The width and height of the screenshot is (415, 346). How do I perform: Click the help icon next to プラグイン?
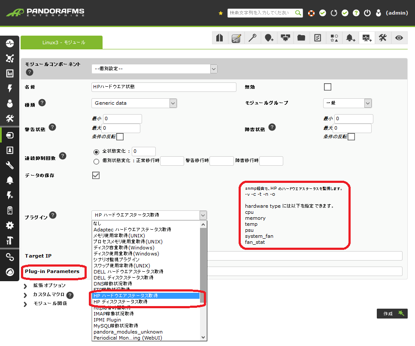click(53, 215)
